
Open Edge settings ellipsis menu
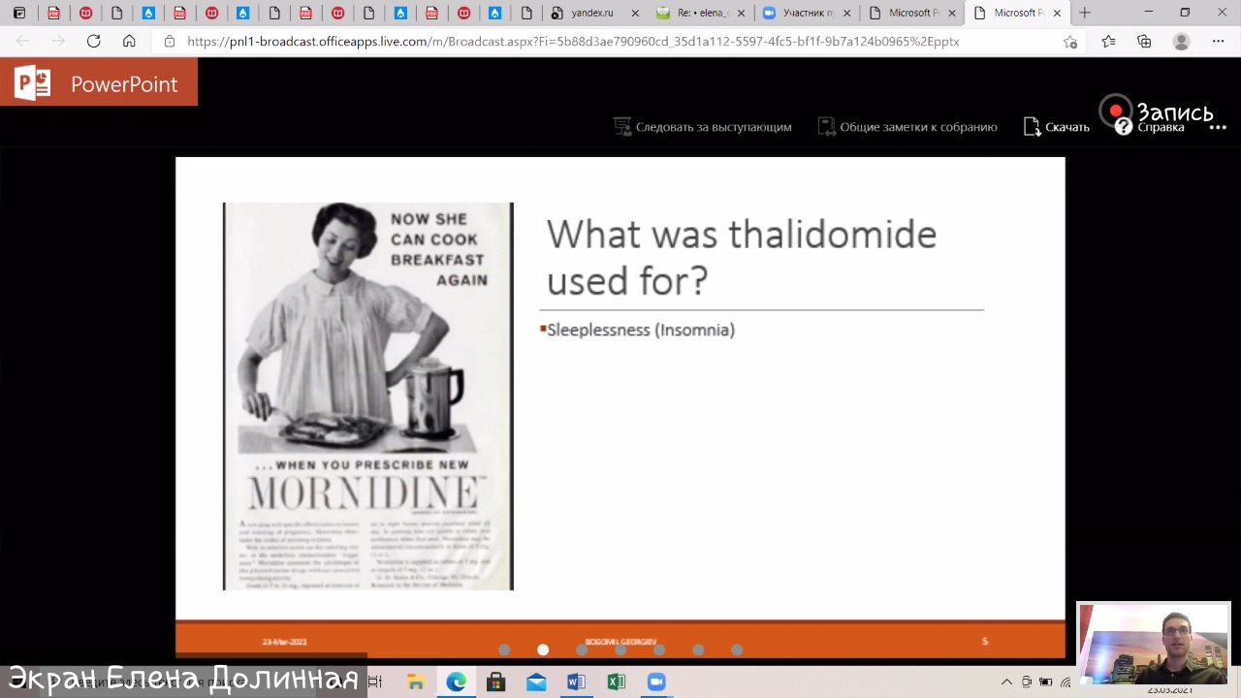1219,42
